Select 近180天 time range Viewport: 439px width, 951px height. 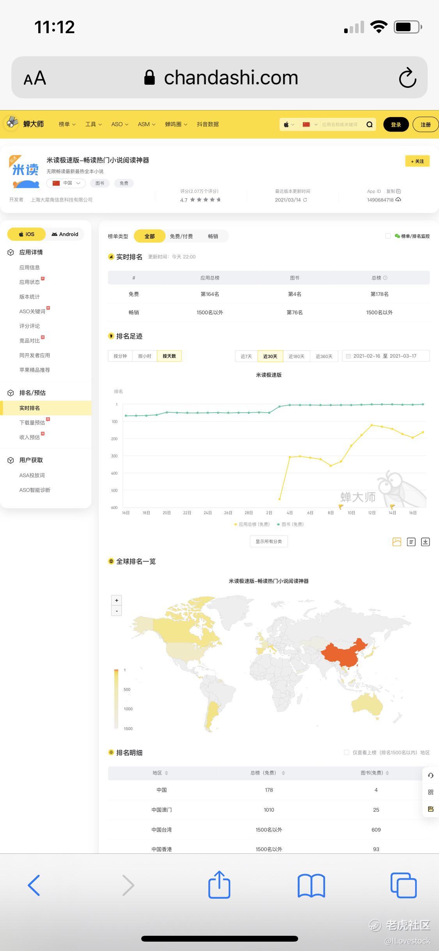click(x=297, y=356)
